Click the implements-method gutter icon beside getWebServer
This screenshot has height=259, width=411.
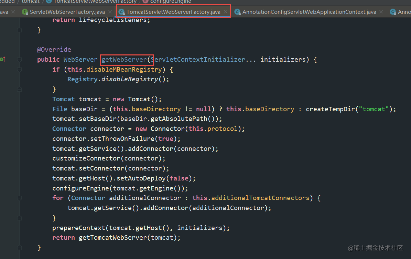coord(2,60)
